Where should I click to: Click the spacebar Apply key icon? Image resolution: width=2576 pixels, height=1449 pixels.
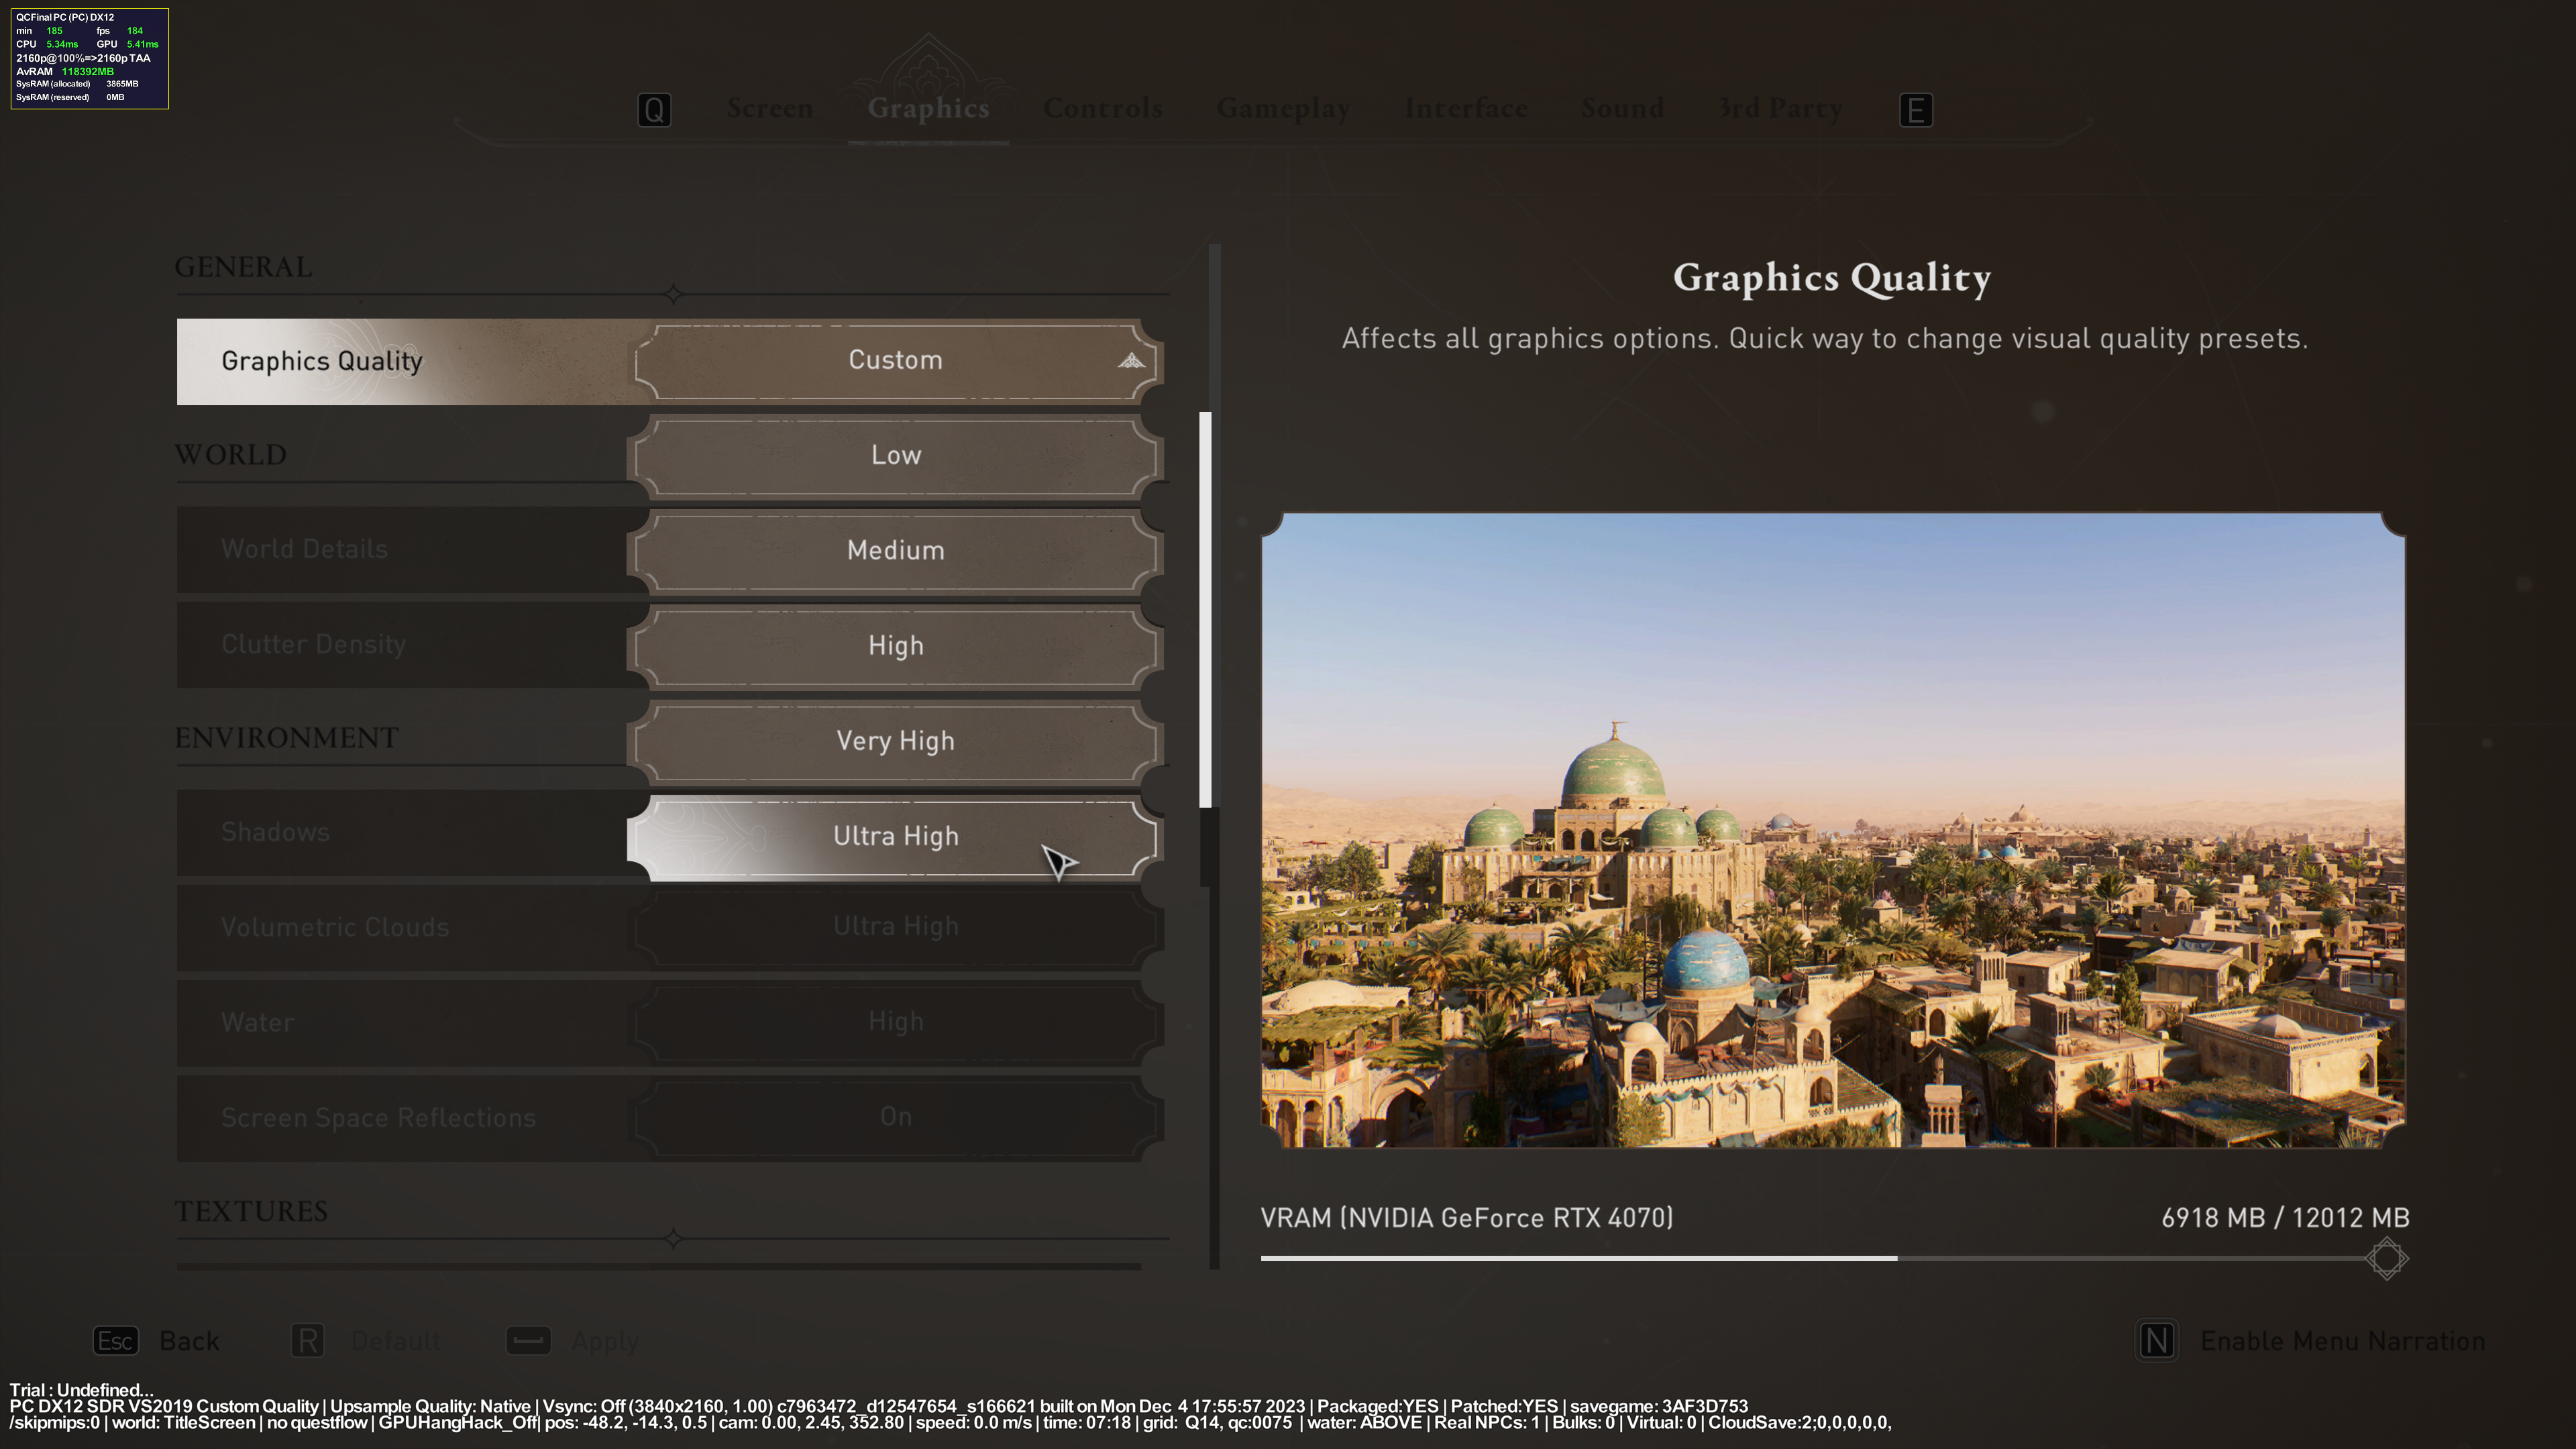tap(528, 1340)
